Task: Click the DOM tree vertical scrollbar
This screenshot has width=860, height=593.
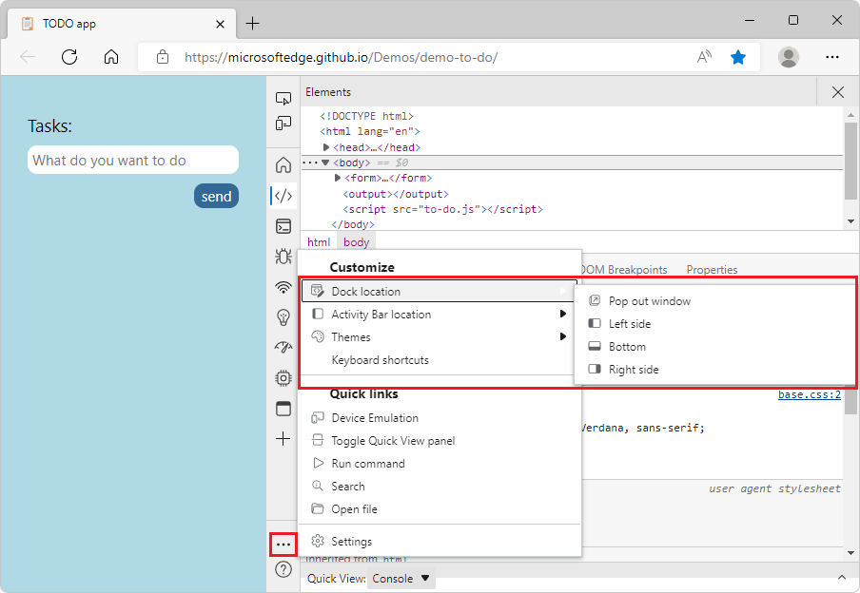Action: 850,162
